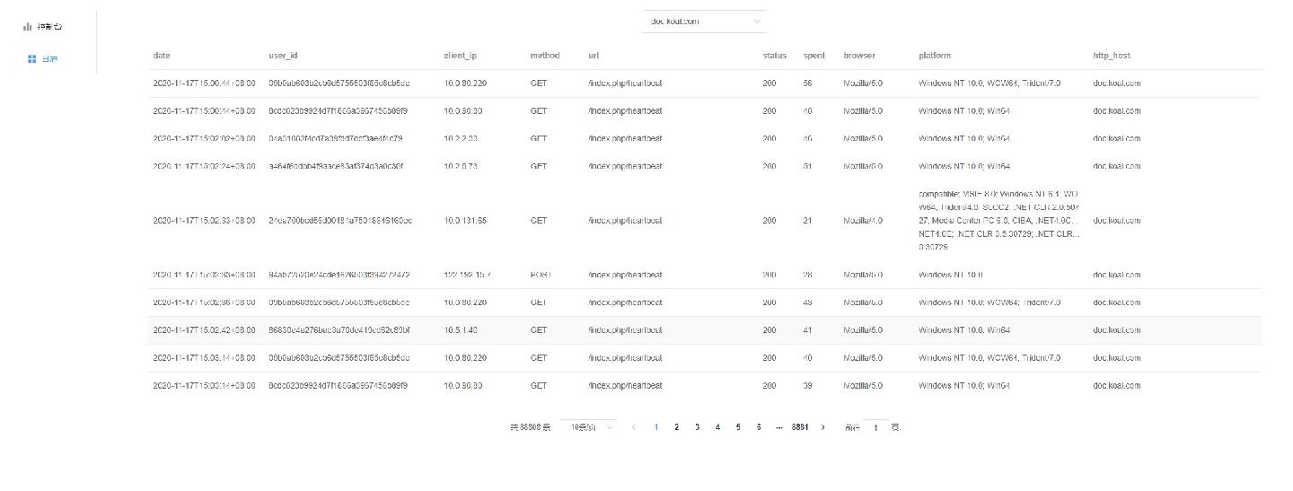
Task: Click the platform column header
Action: click(x=935, y=56)
